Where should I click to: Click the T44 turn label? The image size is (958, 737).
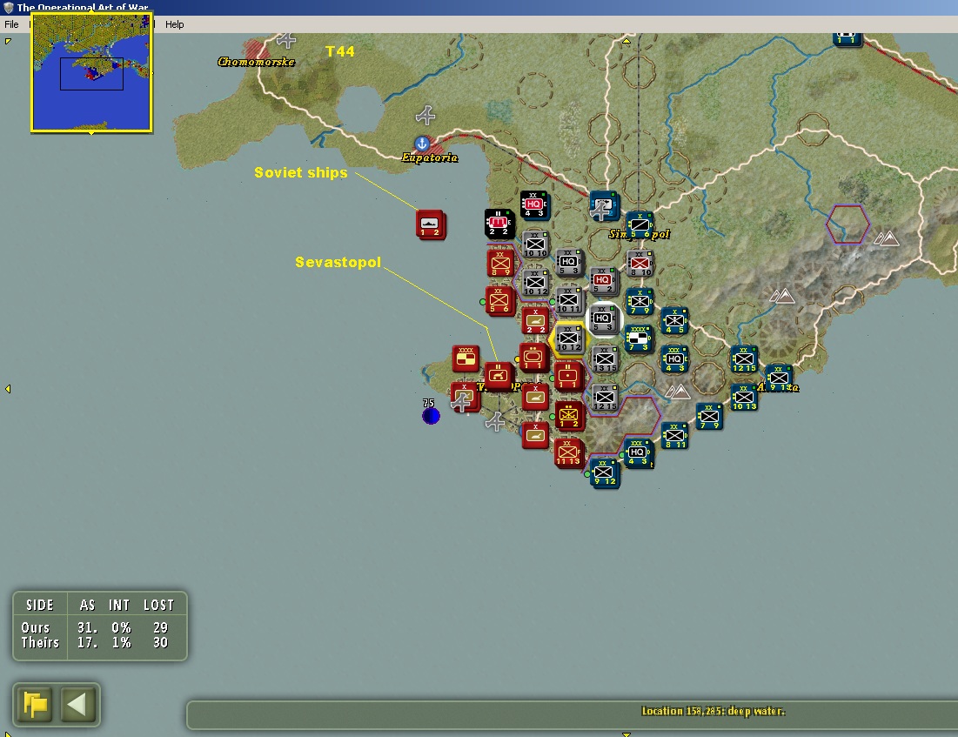pyautogui.click(x=339, y=51)
